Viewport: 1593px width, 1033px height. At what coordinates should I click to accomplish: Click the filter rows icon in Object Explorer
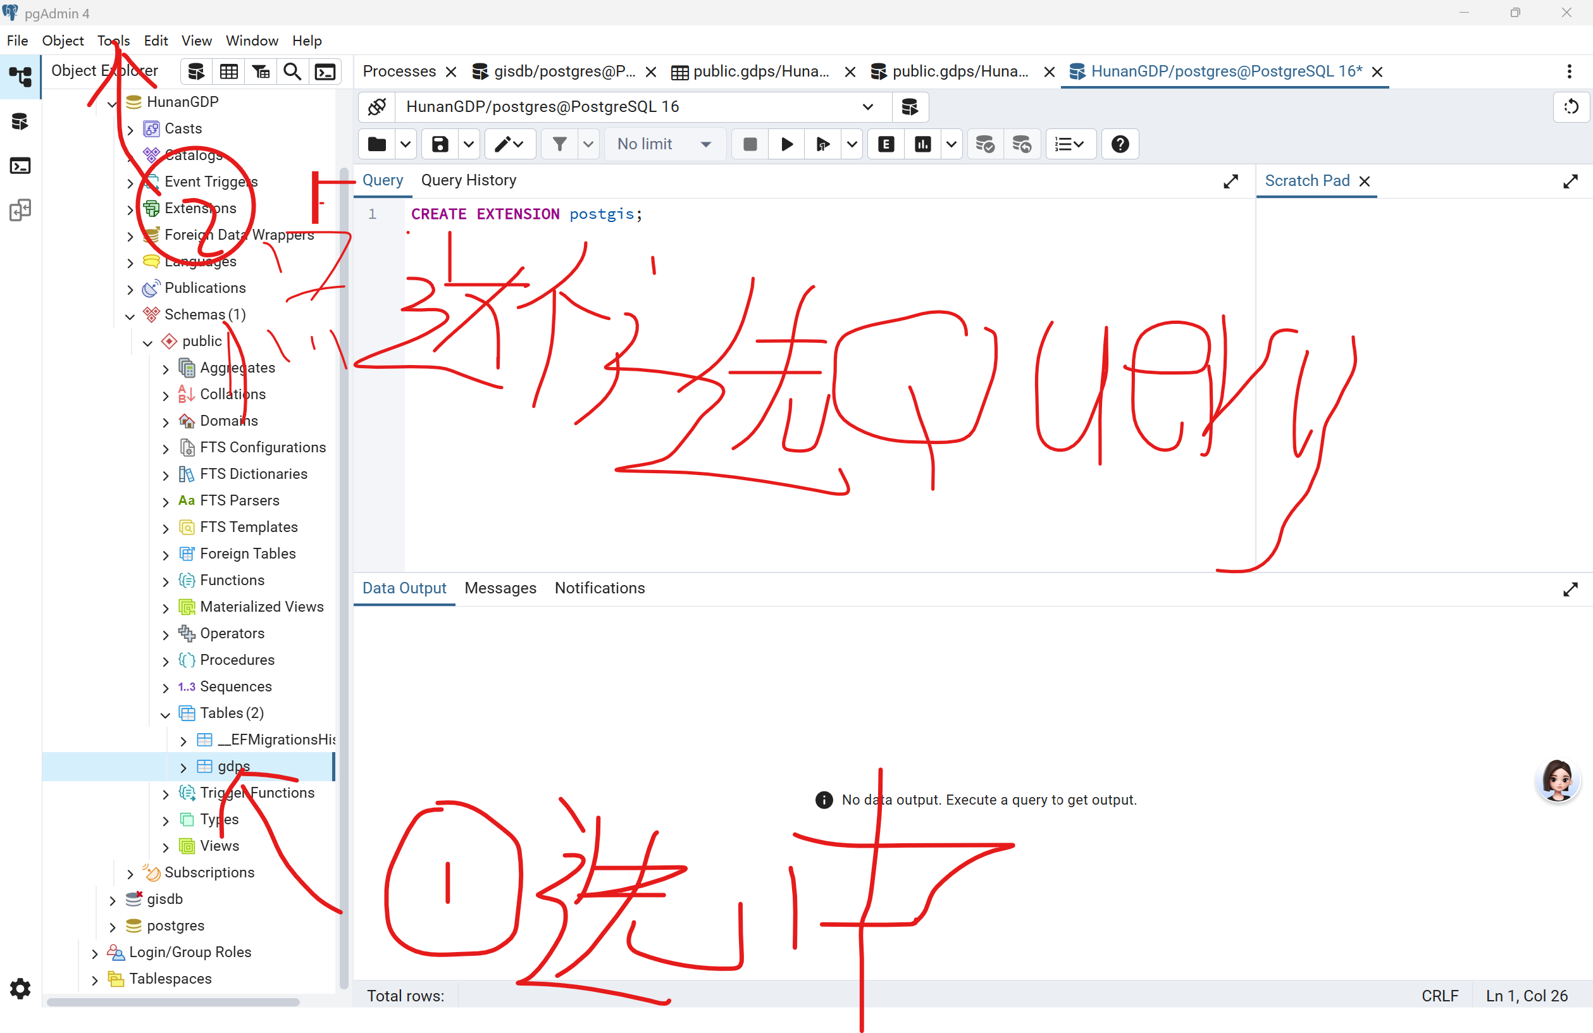pos(261,71)
